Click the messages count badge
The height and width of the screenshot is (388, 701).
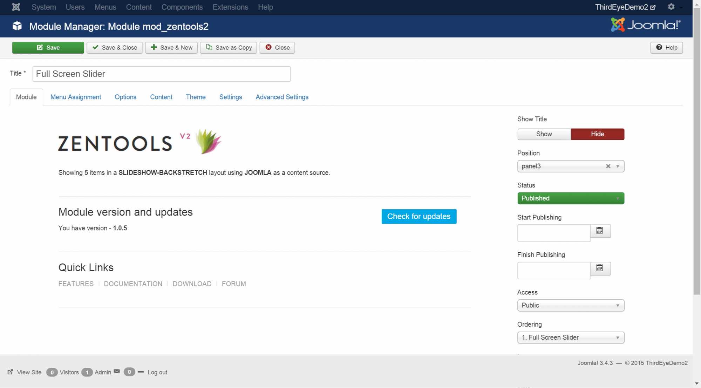[129, 372]
